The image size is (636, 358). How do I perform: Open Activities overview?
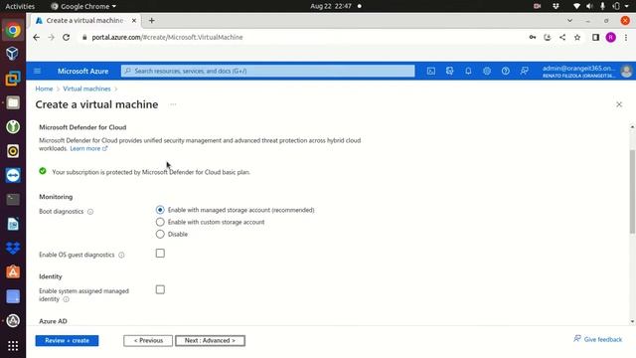(20, 6)
